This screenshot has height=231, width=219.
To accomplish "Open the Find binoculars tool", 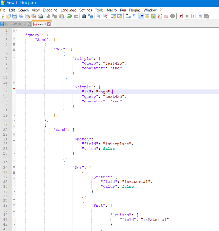I will click(84, 16).
